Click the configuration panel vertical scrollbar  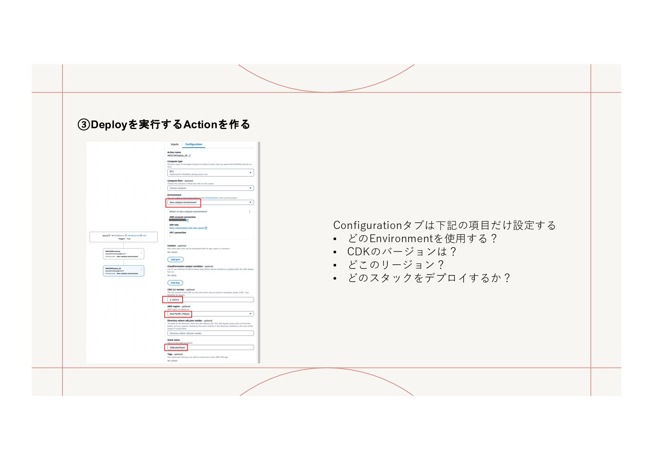click(259, 253)
